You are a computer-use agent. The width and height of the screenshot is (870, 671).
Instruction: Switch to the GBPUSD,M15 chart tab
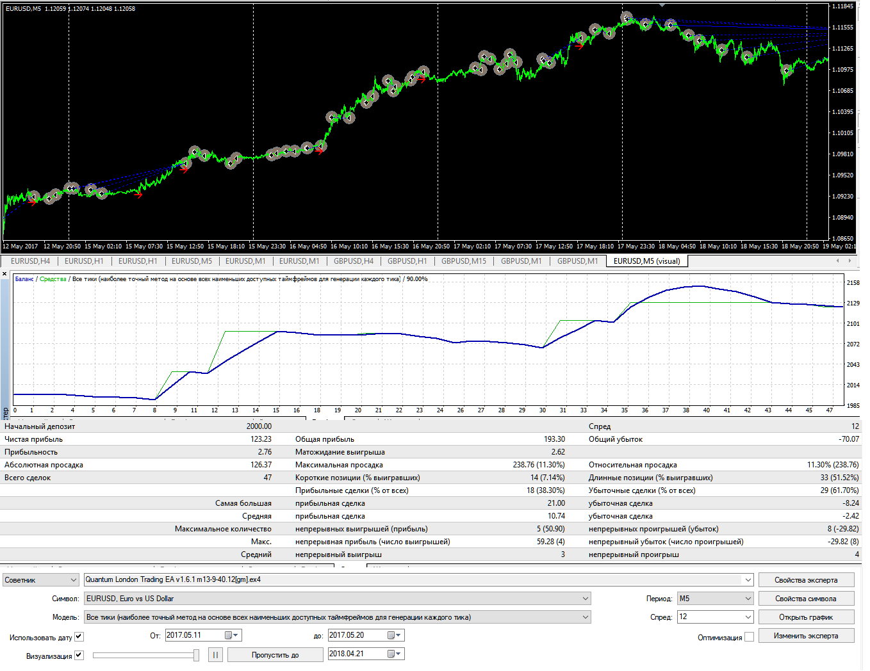tap(463, 261)
